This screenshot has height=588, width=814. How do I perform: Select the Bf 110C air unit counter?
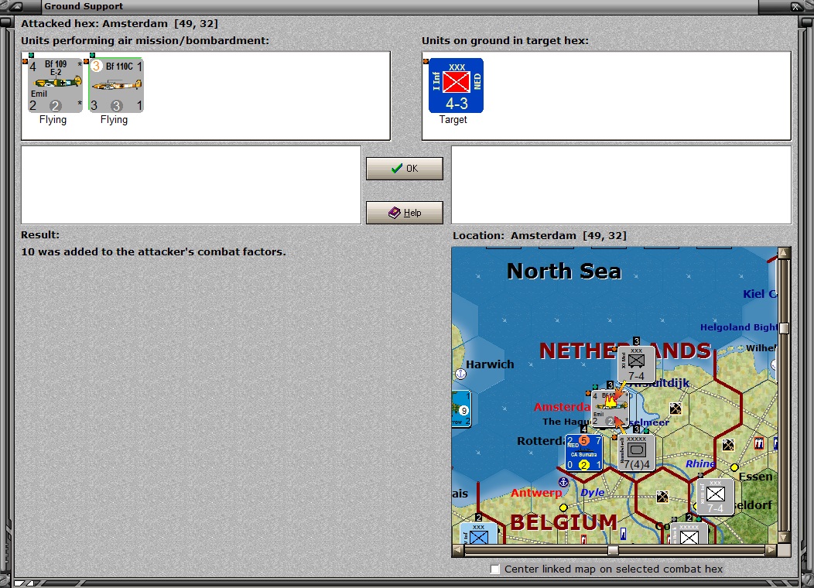point(116,85)
